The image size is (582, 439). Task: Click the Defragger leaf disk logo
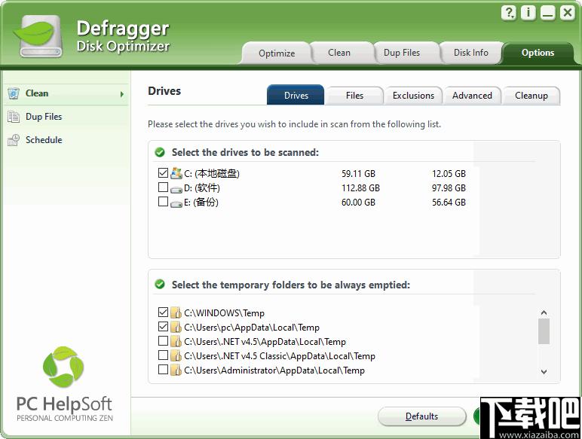pos(38,36)
